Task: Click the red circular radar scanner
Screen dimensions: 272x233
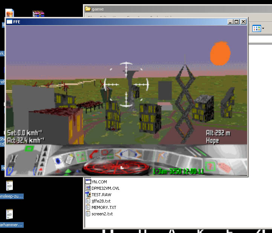Action: (116, 167)
